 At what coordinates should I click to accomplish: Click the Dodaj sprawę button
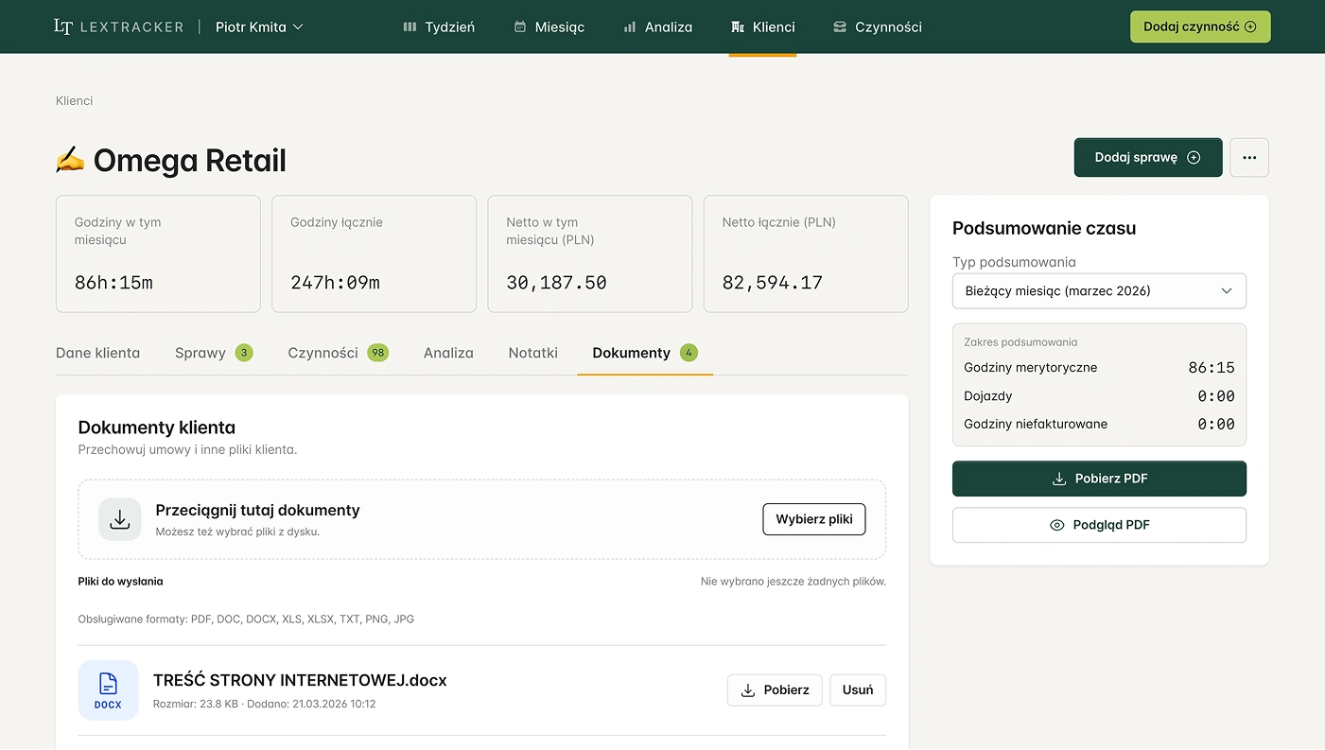pos(1147,157)
